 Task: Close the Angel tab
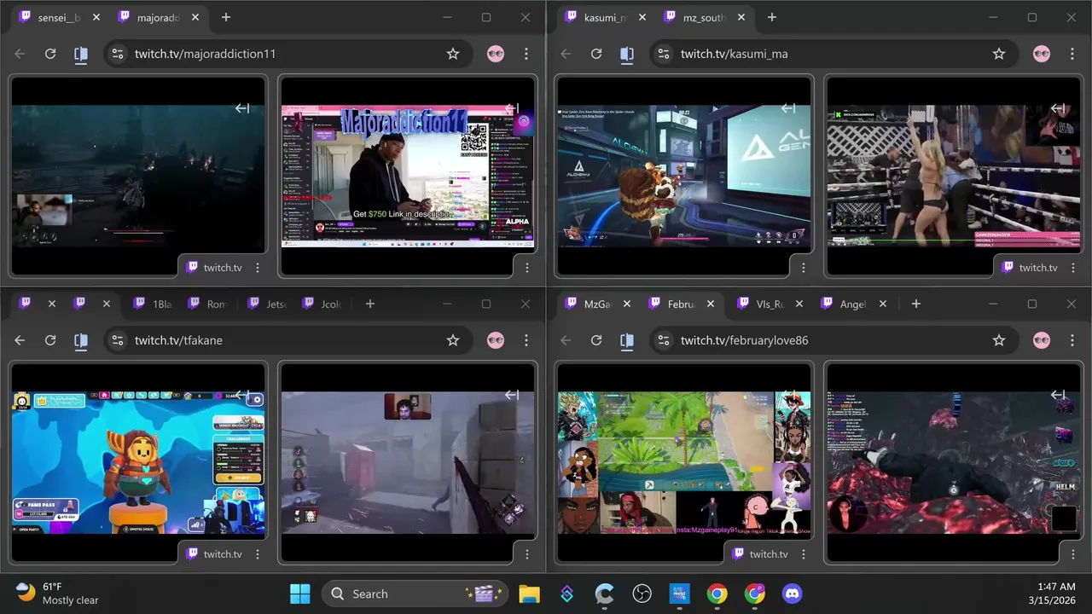coord(883,304)
